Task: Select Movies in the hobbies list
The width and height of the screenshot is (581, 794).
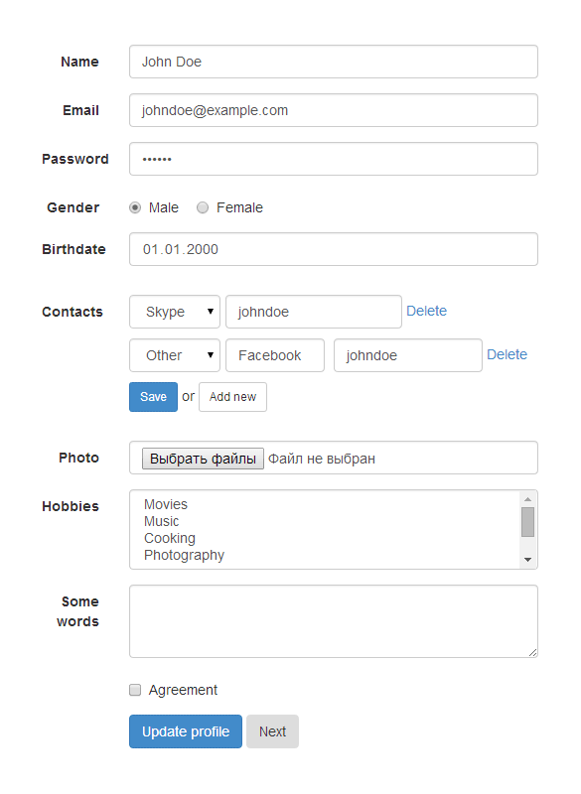Action: point(166,504)
